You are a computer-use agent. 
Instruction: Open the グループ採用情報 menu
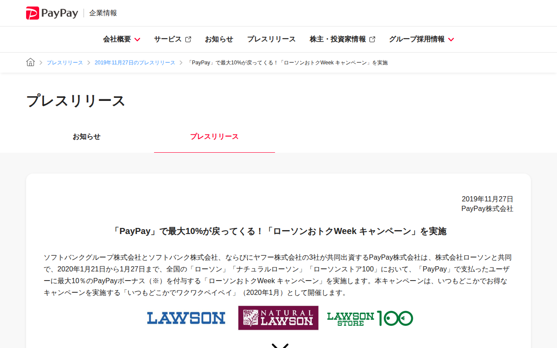[x=417, y=39]
